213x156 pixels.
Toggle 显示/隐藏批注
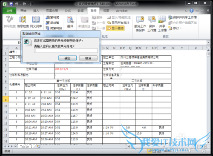(x=119, y=17)
